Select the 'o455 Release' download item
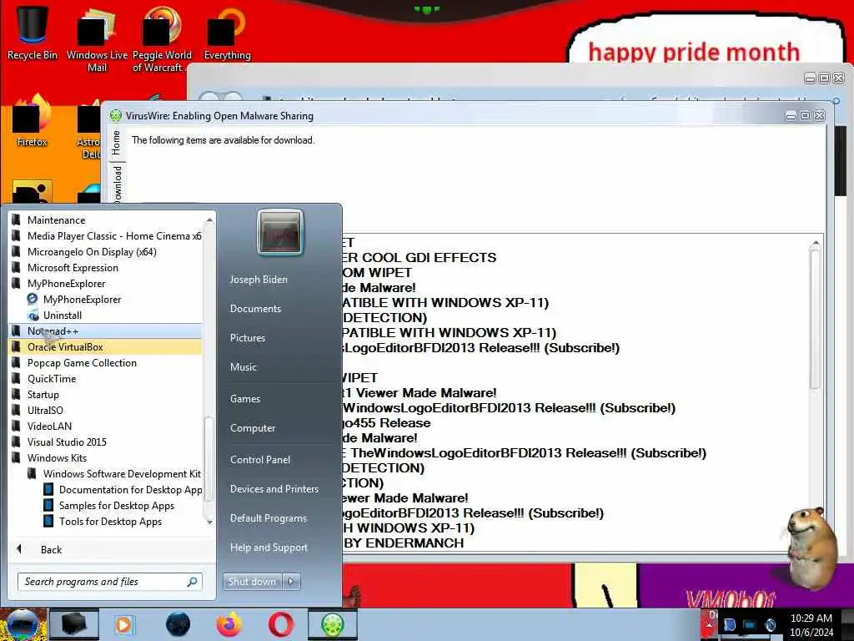This screenshot has height=641, width=854. 386,423
